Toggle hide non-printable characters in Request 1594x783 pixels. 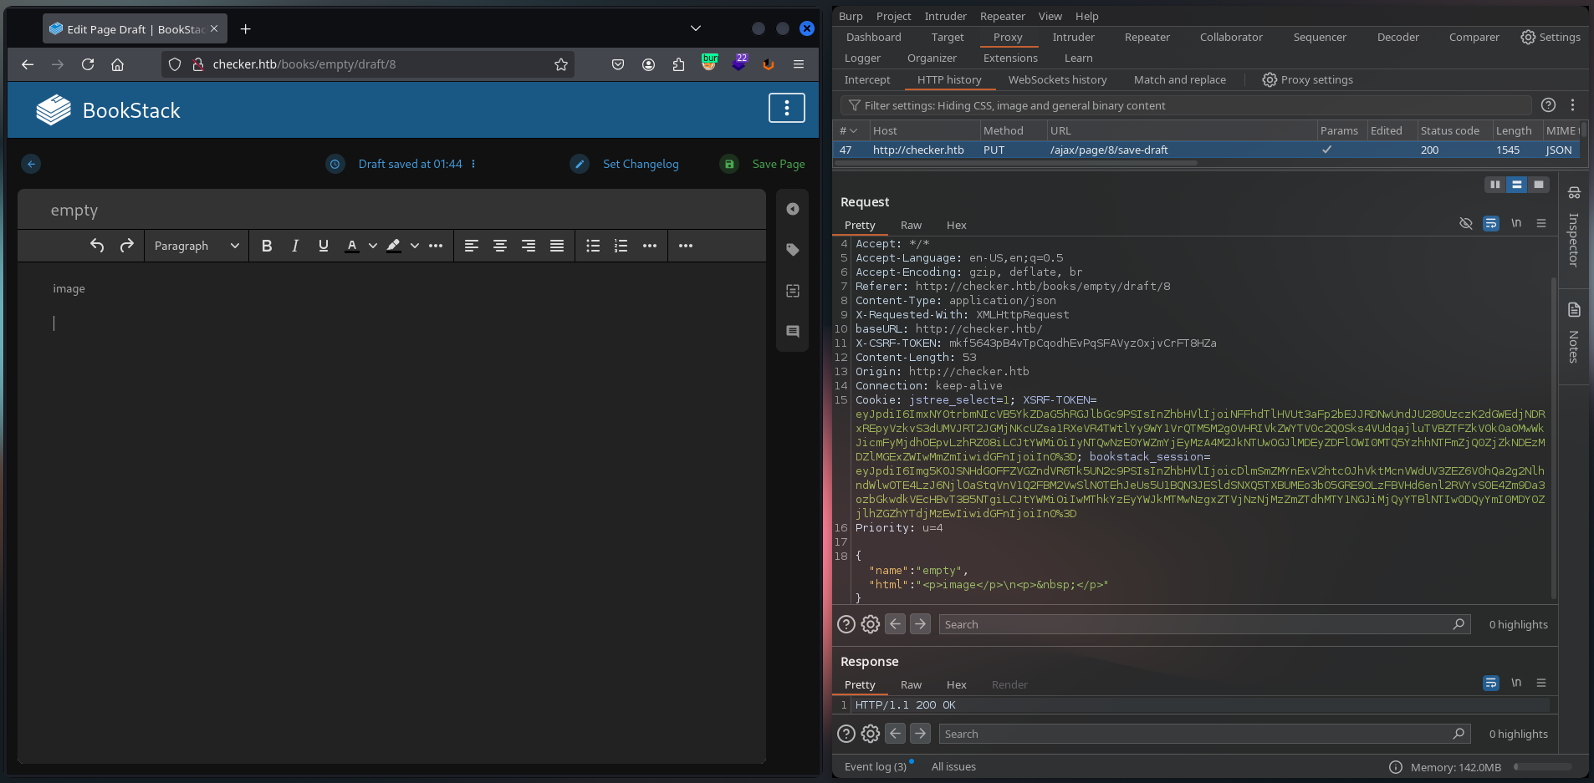click(x=1465, y=223)
